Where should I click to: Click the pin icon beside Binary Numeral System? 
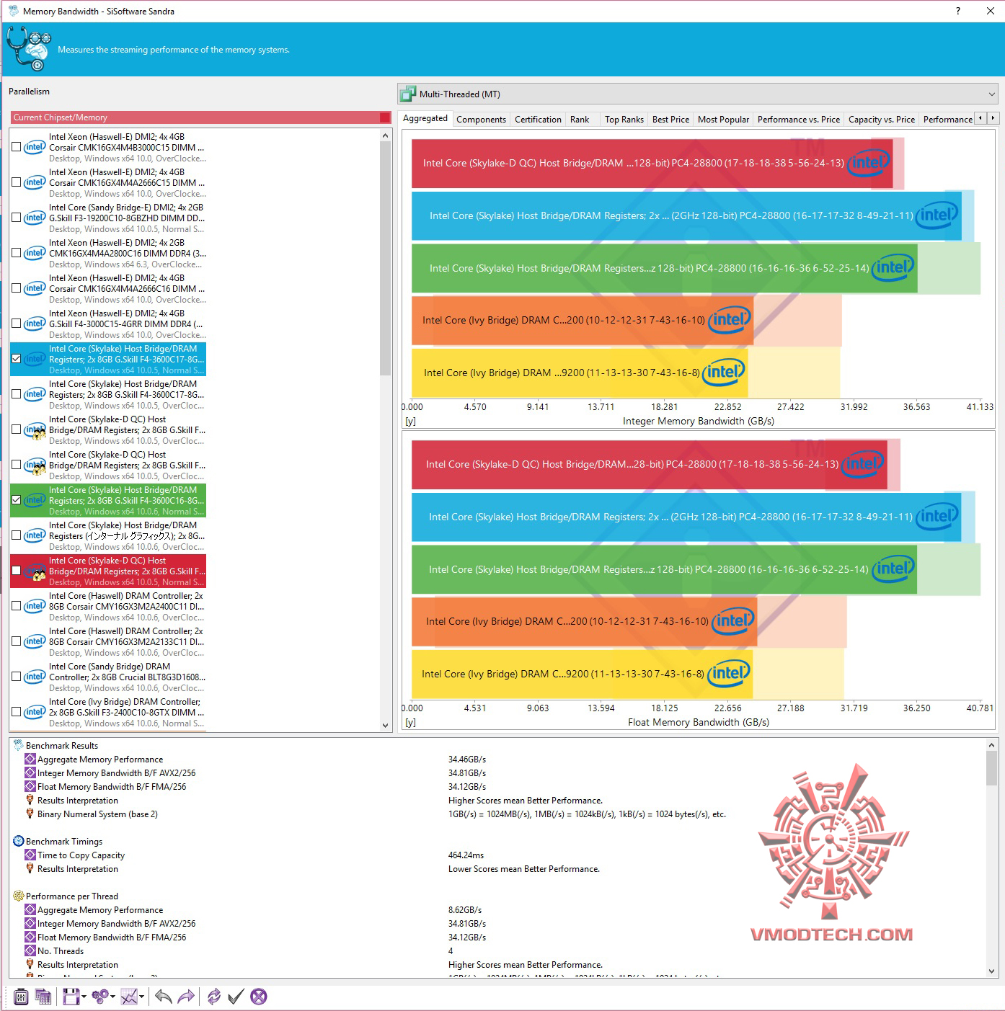[30, 814]
